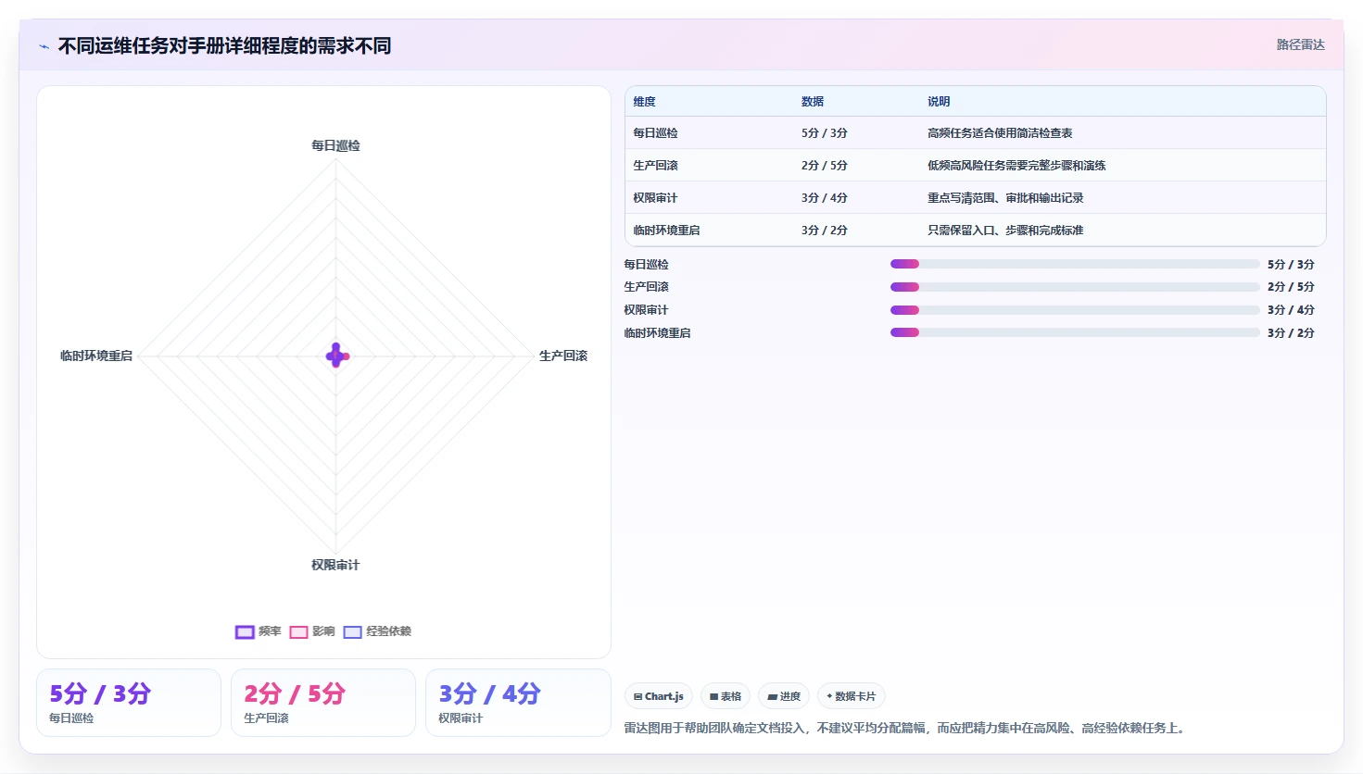Image resolution: width=1363 pixels, height=774 pixels.
Task: Click the 数据 table column header
Action: click(x=813, y=102)
